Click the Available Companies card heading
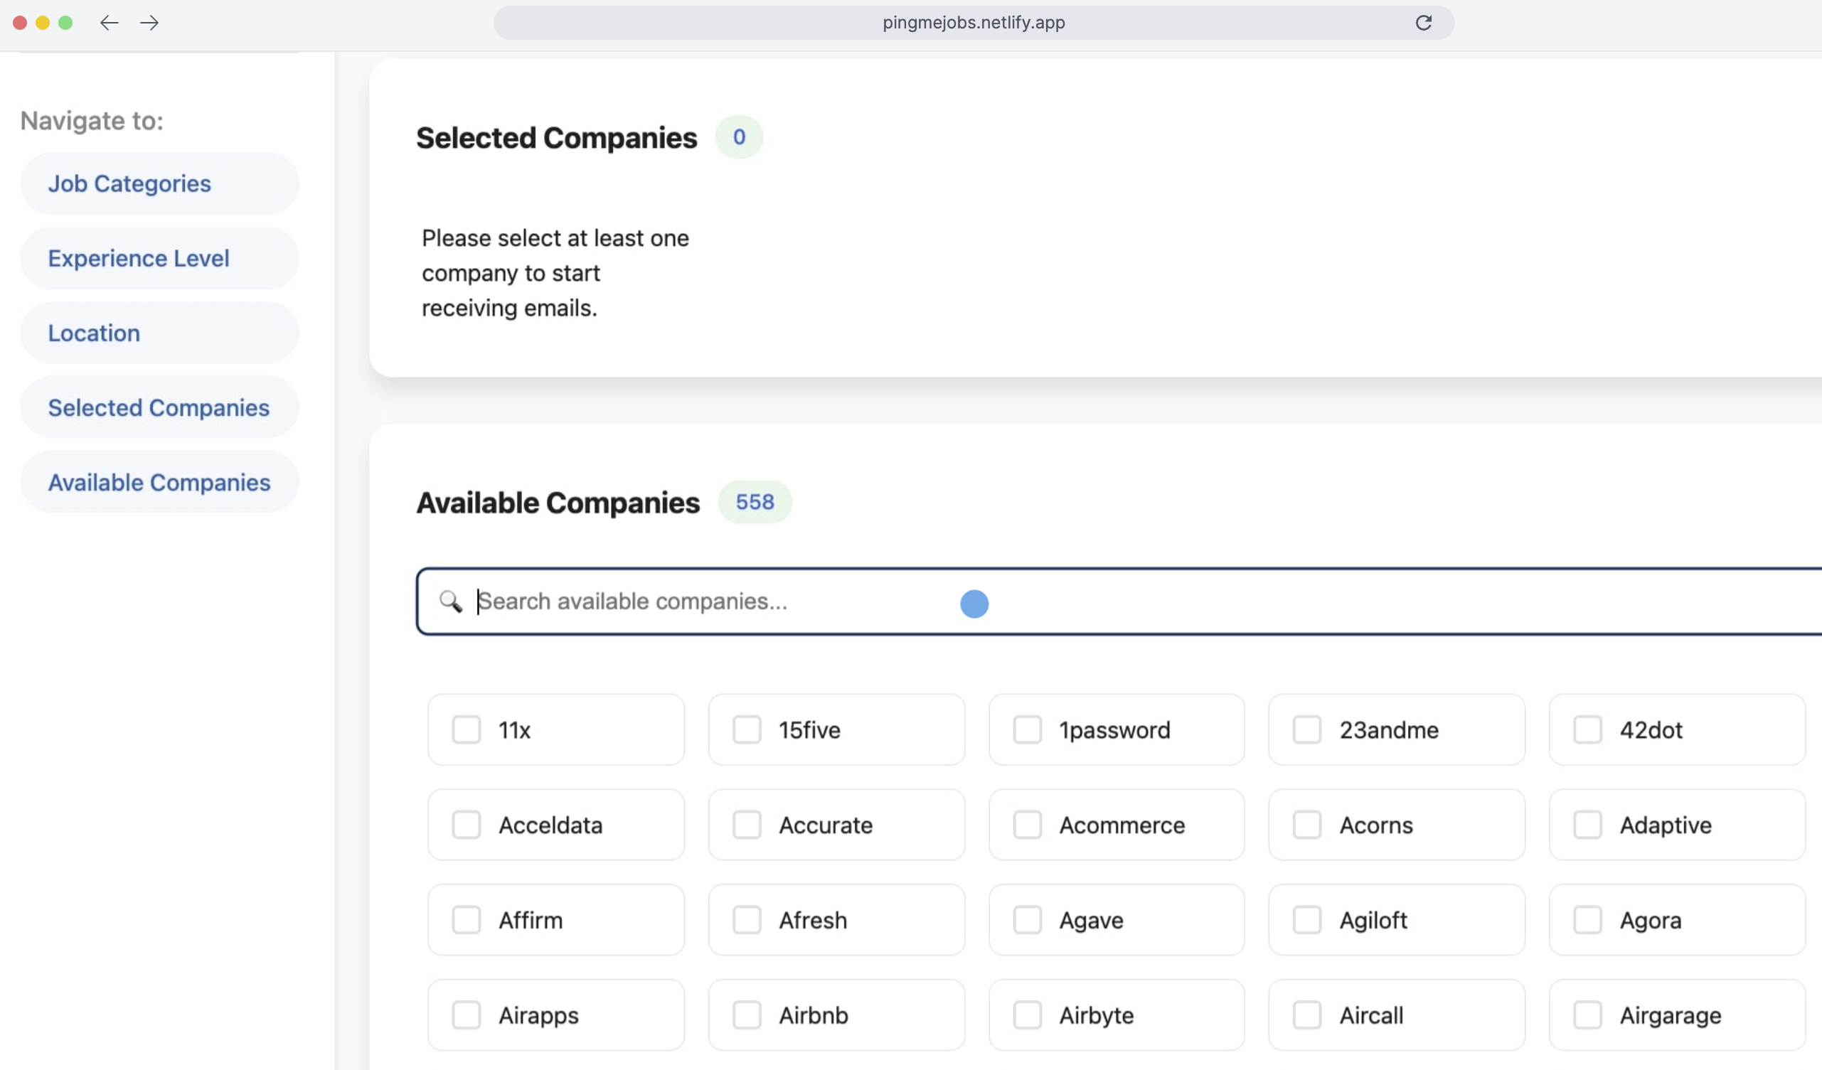 point(558,503)
